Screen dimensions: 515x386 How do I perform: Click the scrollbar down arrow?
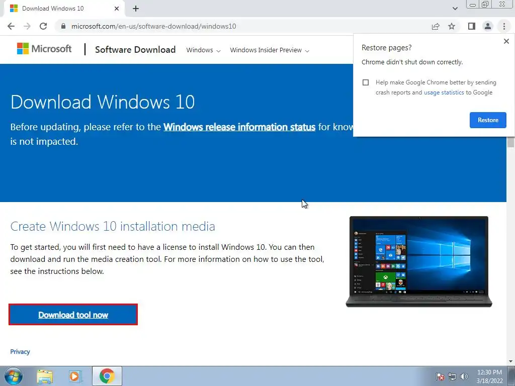[510, 362]
